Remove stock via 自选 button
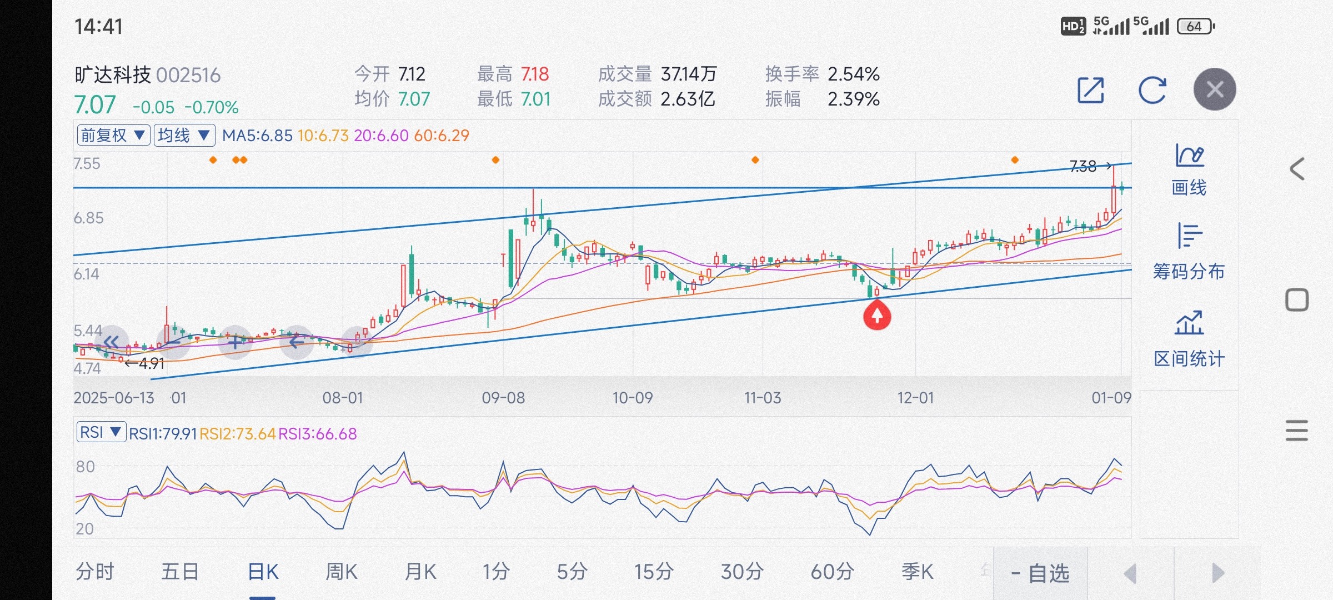This screenshot has height=600, width=1333. (1040, 573)
